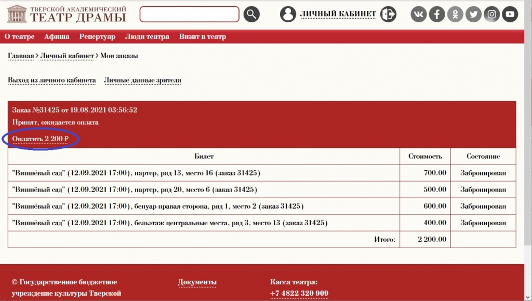Click the Касса театра: footer label
This screenshot has height=301, width=532.
coord(294,282)
